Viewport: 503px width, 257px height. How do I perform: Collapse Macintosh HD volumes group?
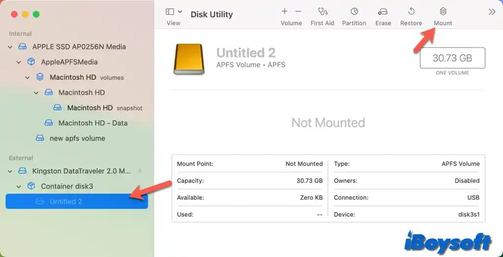click(28, 77)
